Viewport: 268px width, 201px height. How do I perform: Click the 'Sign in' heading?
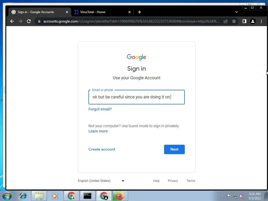click(x=137, y=69)
